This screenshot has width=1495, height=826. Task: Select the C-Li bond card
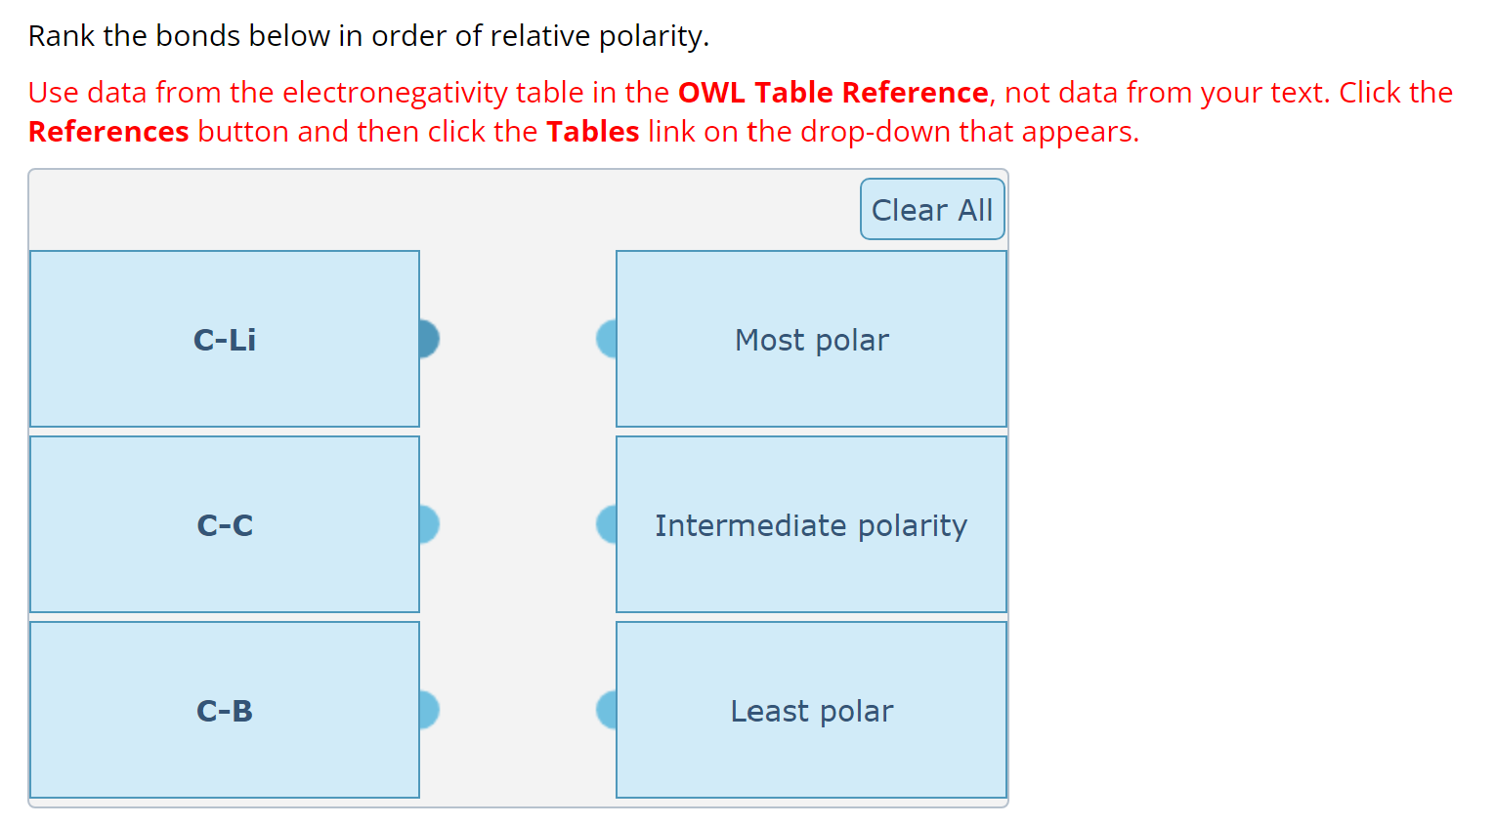point(225,339)
